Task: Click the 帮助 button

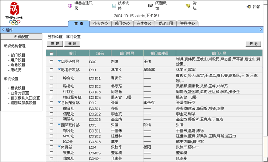Action: [253, 44]
